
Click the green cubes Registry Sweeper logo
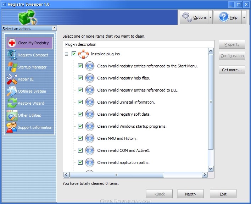[28, 17]
